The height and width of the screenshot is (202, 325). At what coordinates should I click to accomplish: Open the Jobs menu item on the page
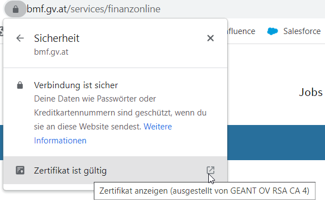[310, 92]
